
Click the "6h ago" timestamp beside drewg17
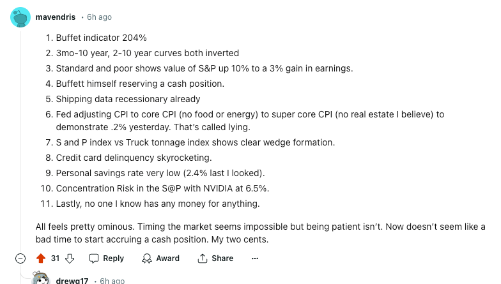[112, 281]
